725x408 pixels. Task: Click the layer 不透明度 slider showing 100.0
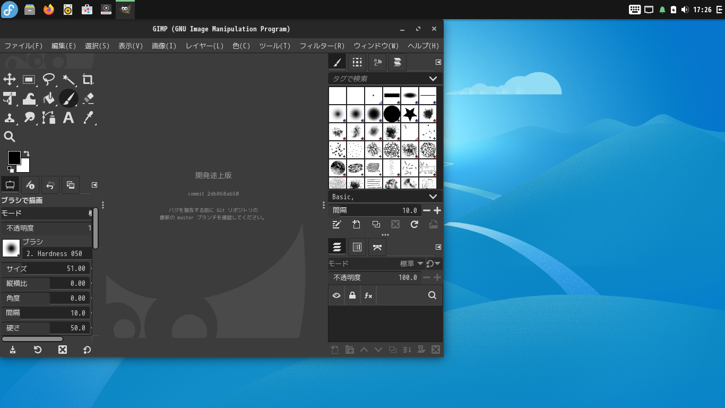click(375, 277)
